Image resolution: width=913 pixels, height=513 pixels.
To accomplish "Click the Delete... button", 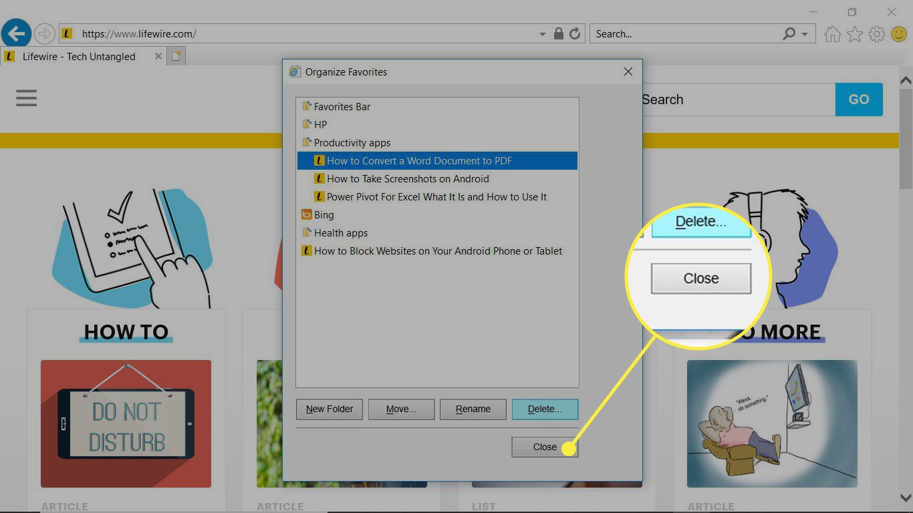I will point(545,409).
